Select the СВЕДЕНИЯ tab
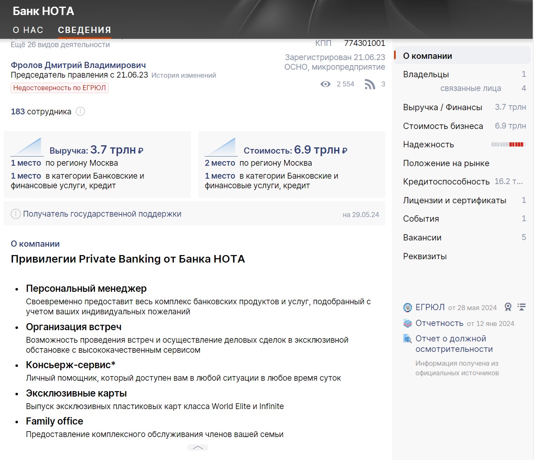Viewport: 534px width, 460px height. 84,30
